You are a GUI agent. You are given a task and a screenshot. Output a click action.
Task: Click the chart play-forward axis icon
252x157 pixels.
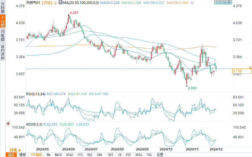point(225,2)
